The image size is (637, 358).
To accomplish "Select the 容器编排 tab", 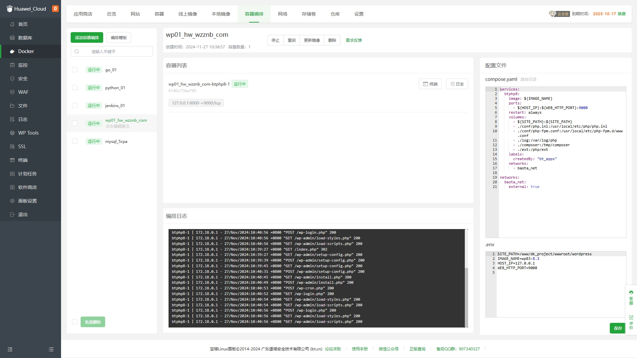I will pos(254,14).
